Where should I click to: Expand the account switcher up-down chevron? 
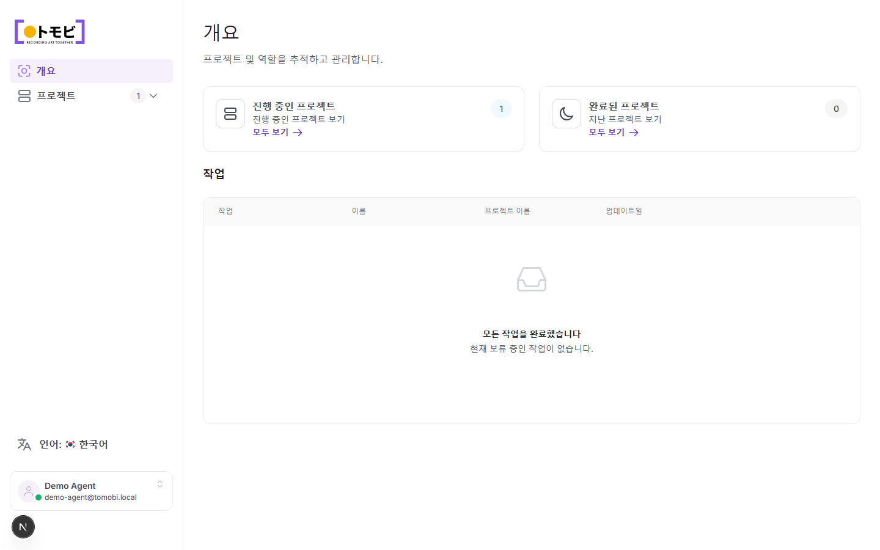[160, 484]
